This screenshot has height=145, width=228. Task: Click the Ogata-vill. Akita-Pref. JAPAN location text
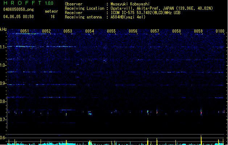[162, 8]
